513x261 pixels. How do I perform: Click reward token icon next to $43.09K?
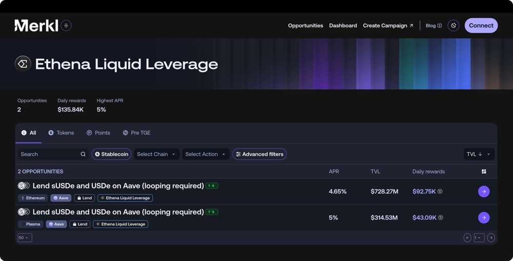[441, 218]
